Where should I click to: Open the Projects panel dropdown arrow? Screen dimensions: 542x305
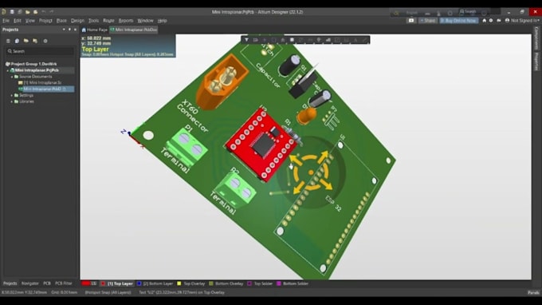point(64,30)
